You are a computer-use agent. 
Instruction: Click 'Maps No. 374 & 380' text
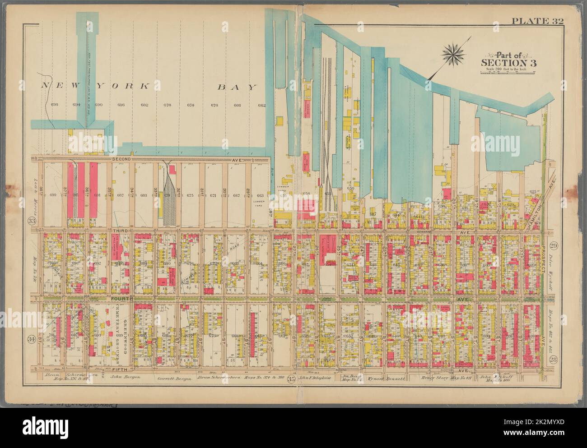264,378
